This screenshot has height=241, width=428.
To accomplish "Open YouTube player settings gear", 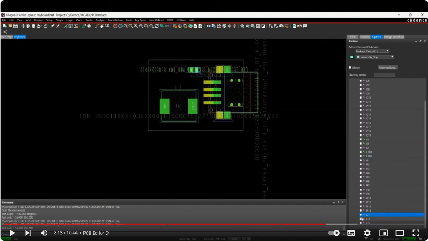I will pos(367,233).
